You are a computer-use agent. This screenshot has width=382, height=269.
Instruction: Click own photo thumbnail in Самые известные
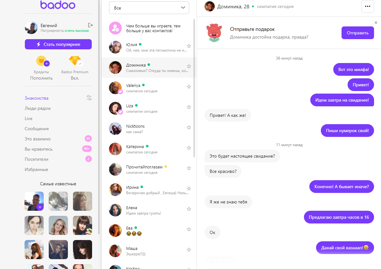34,201
